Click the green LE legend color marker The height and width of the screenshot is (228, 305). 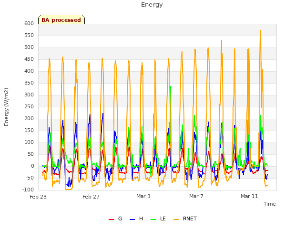tap(153, 219)
